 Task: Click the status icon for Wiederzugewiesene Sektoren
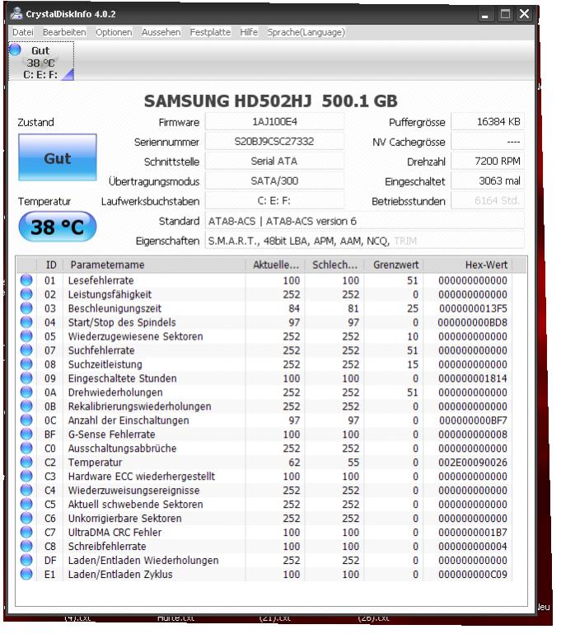(x=26, y=336)
